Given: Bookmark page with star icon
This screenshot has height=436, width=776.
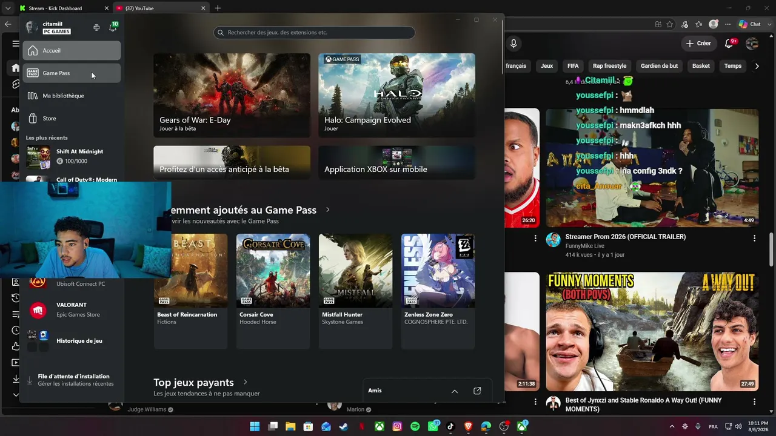Looking at the screenshot, I should pyautogui.click(x=670, y=24).
